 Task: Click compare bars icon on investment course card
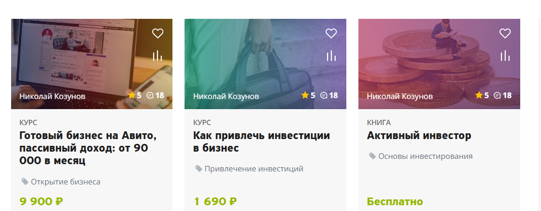[x=331, y=56]
